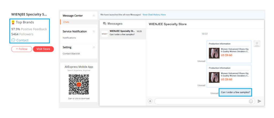Click the 10:25 conversation time
274x118 pixels.
coord(139,31)
